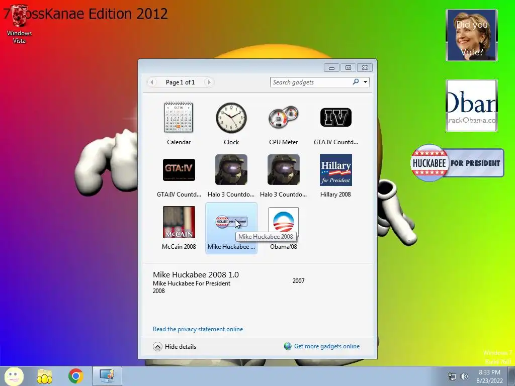515x386 pixels.
Task: Select the Mike Huckabee 2008 gadget icon
Action: tap(231, 222)
